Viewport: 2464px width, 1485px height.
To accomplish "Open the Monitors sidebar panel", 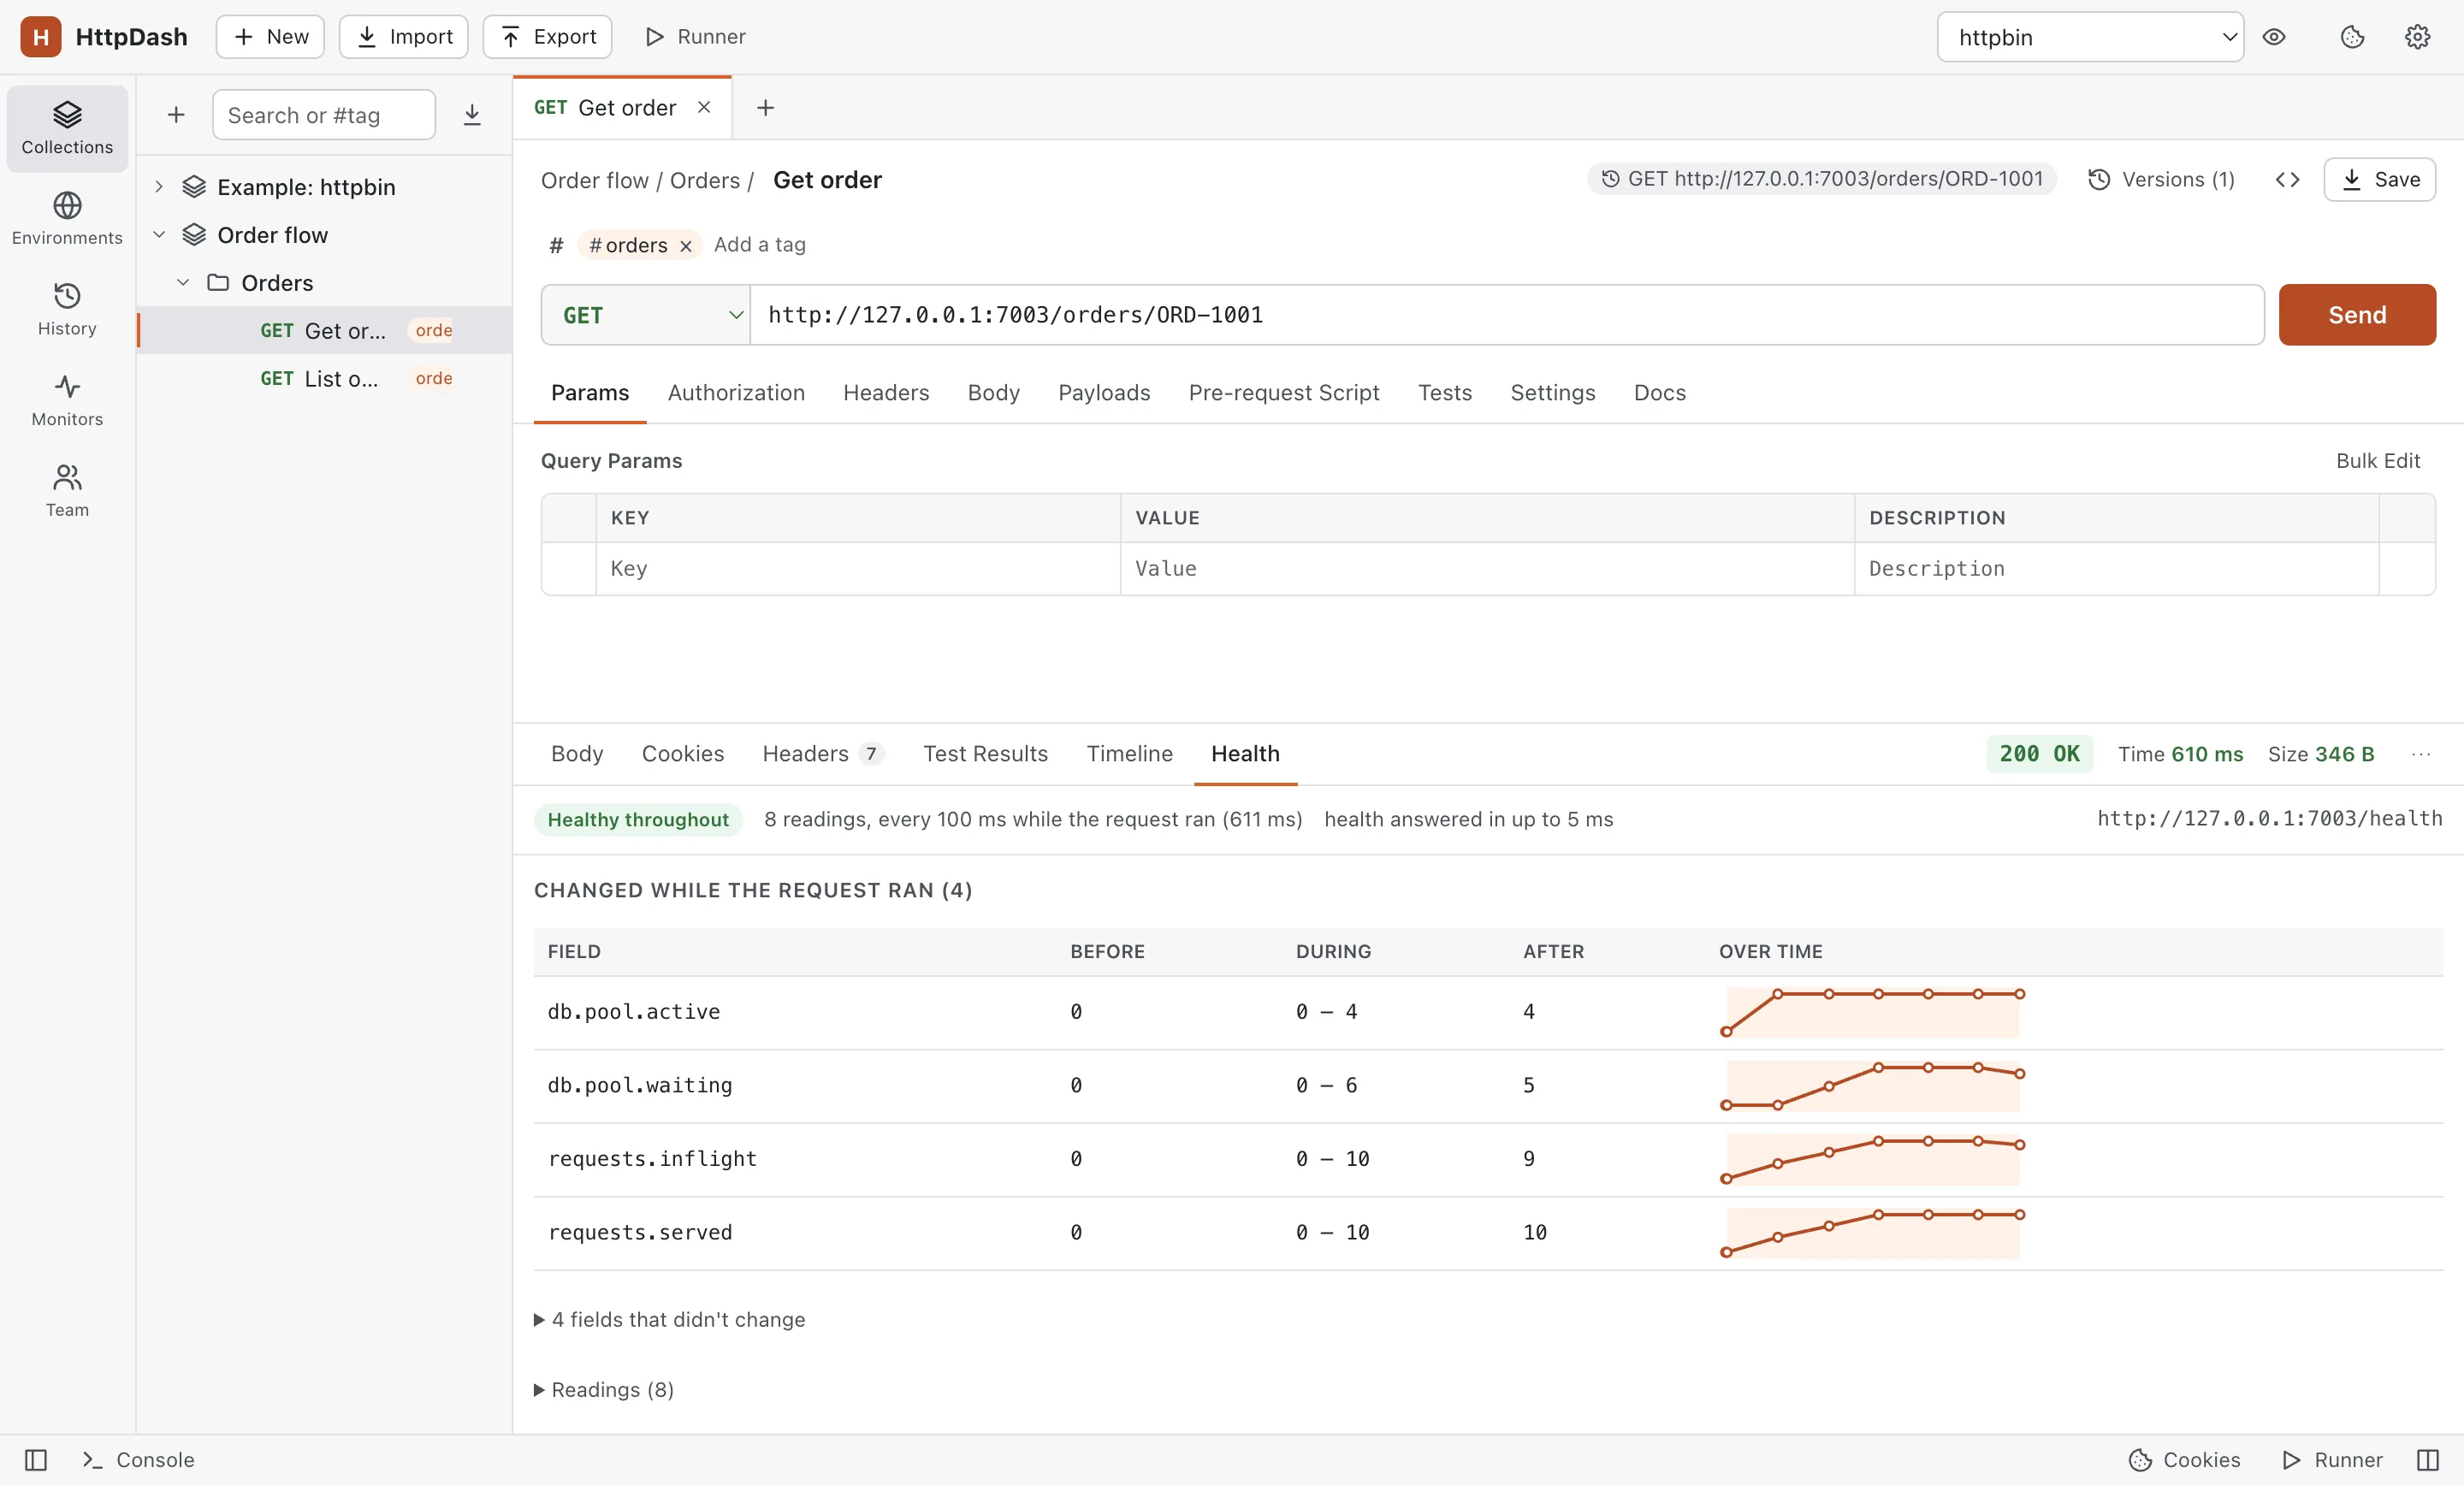I will [x=67, y=400].
